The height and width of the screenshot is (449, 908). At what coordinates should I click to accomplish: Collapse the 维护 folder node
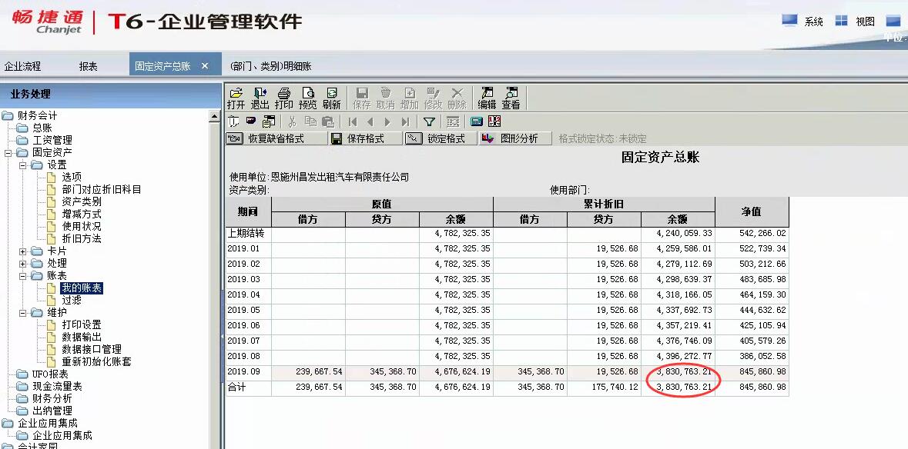point(23,313)
